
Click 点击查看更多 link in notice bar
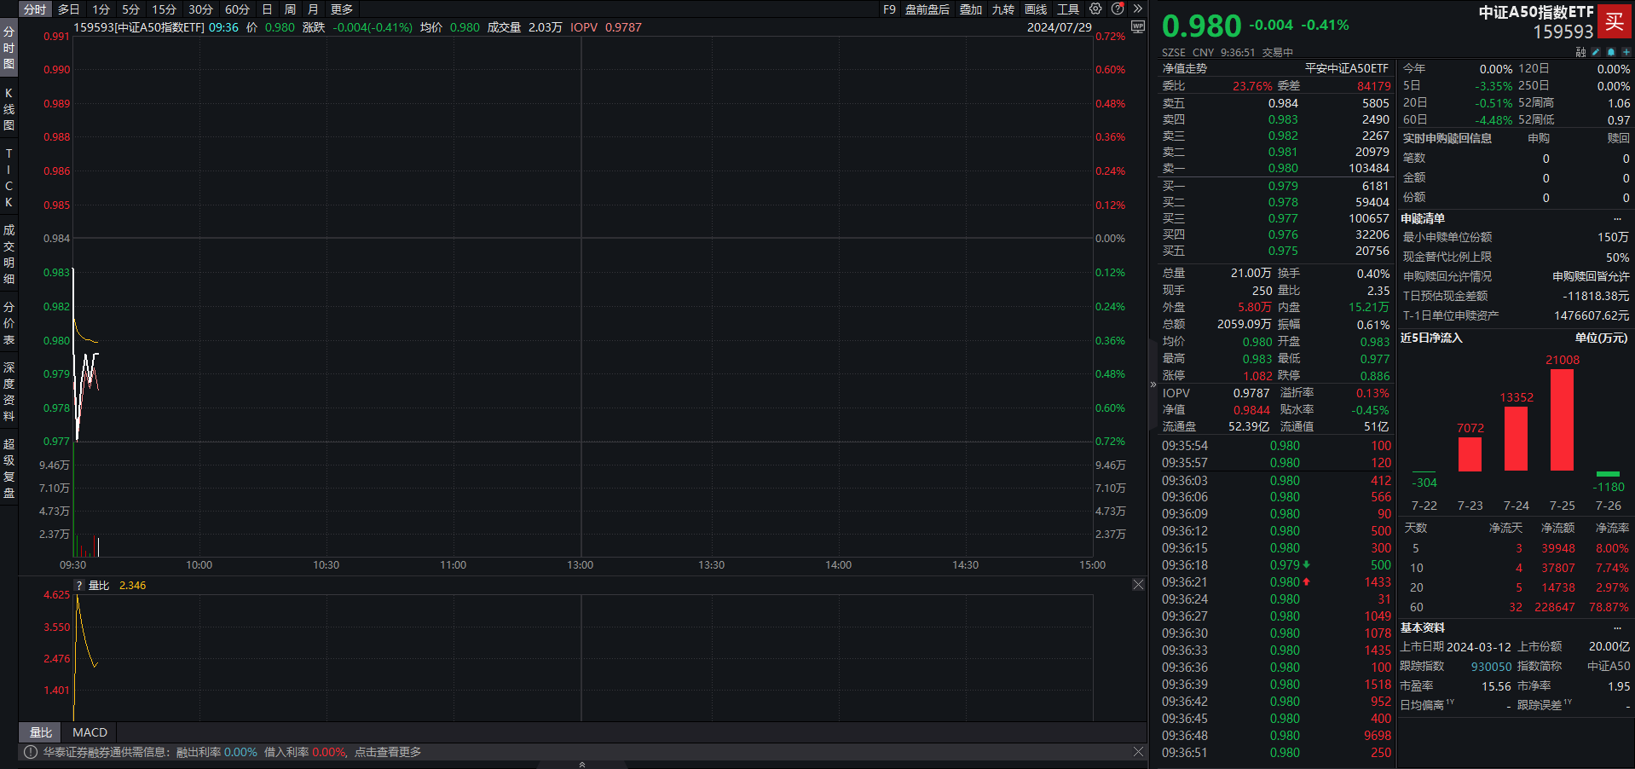pyautogui.click(x=388, y=752)
